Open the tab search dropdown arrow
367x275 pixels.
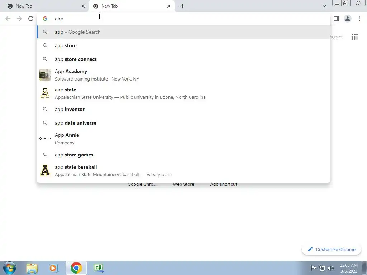click(x=324, y=6)
